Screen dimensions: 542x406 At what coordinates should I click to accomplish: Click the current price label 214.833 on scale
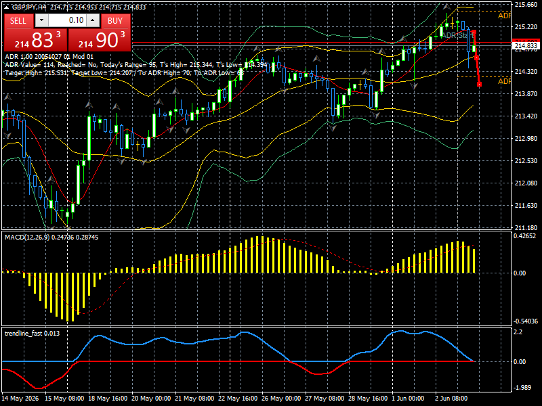pyautogui.click(x=526, y=45)
